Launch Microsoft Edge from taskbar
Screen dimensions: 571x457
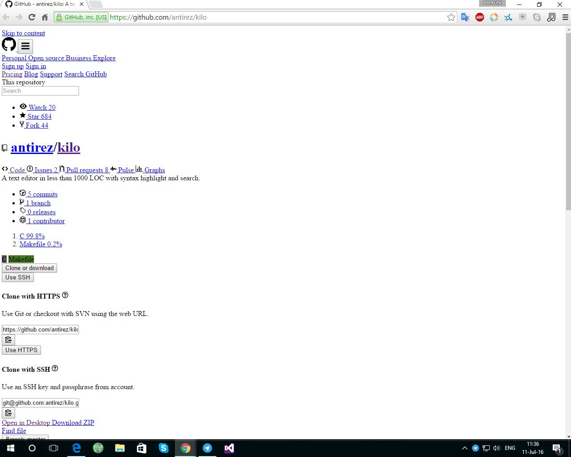[76, 448]
